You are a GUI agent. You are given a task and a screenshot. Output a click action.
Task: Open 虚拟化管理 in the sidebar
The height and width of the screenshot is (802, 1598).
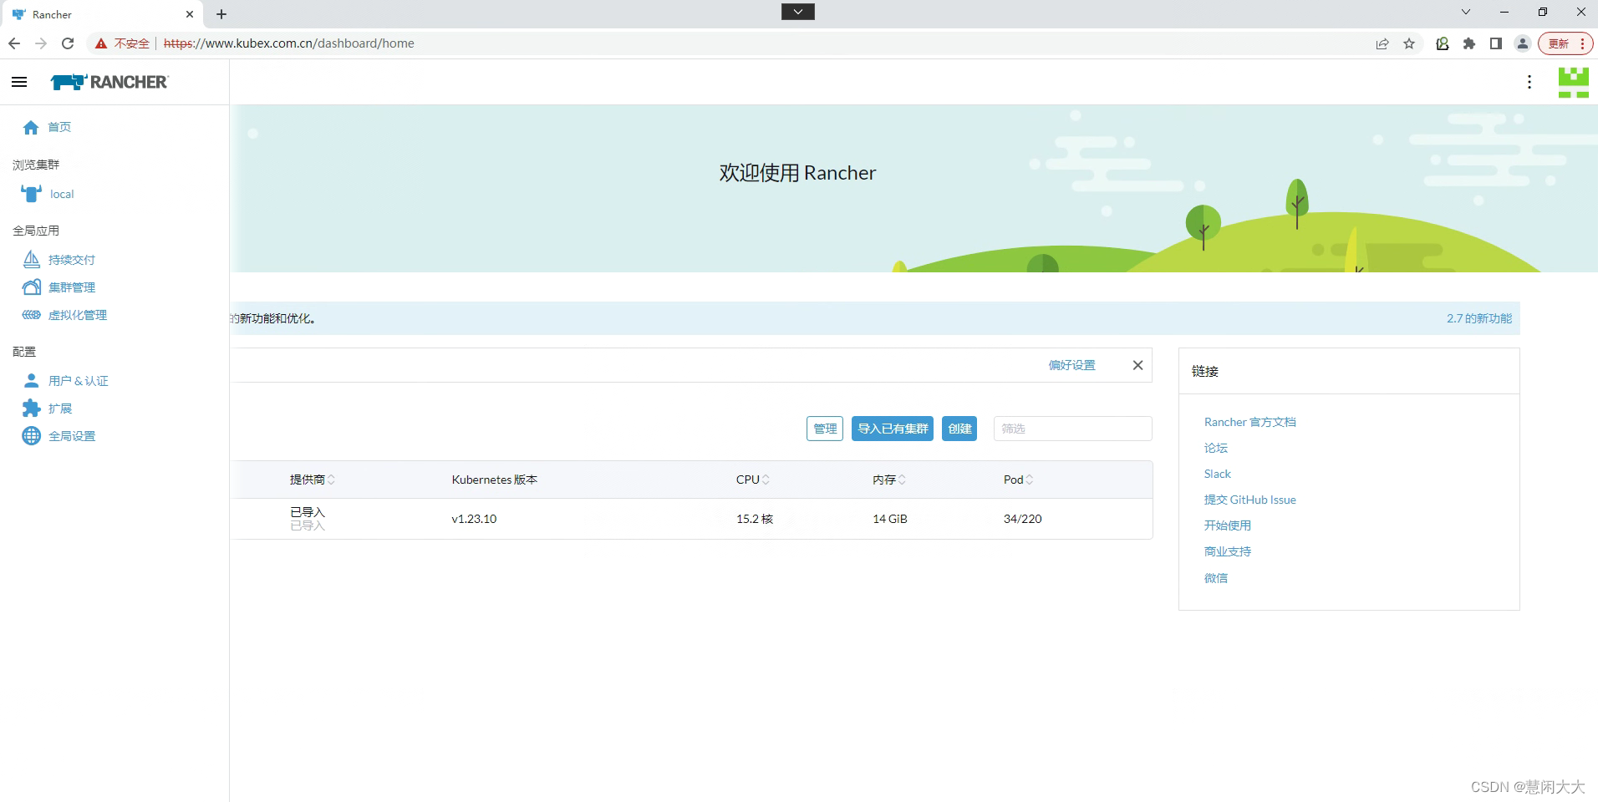pos(78,315)
